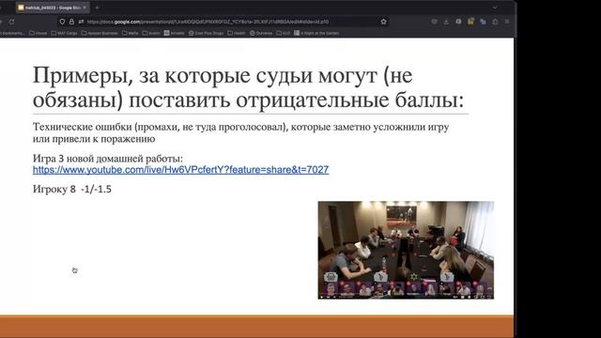Image resolution: width=601 pixels, height=338 pixels.
Task: Open the A Night at the Garden bookmark
Action: [x=316, y=33]
